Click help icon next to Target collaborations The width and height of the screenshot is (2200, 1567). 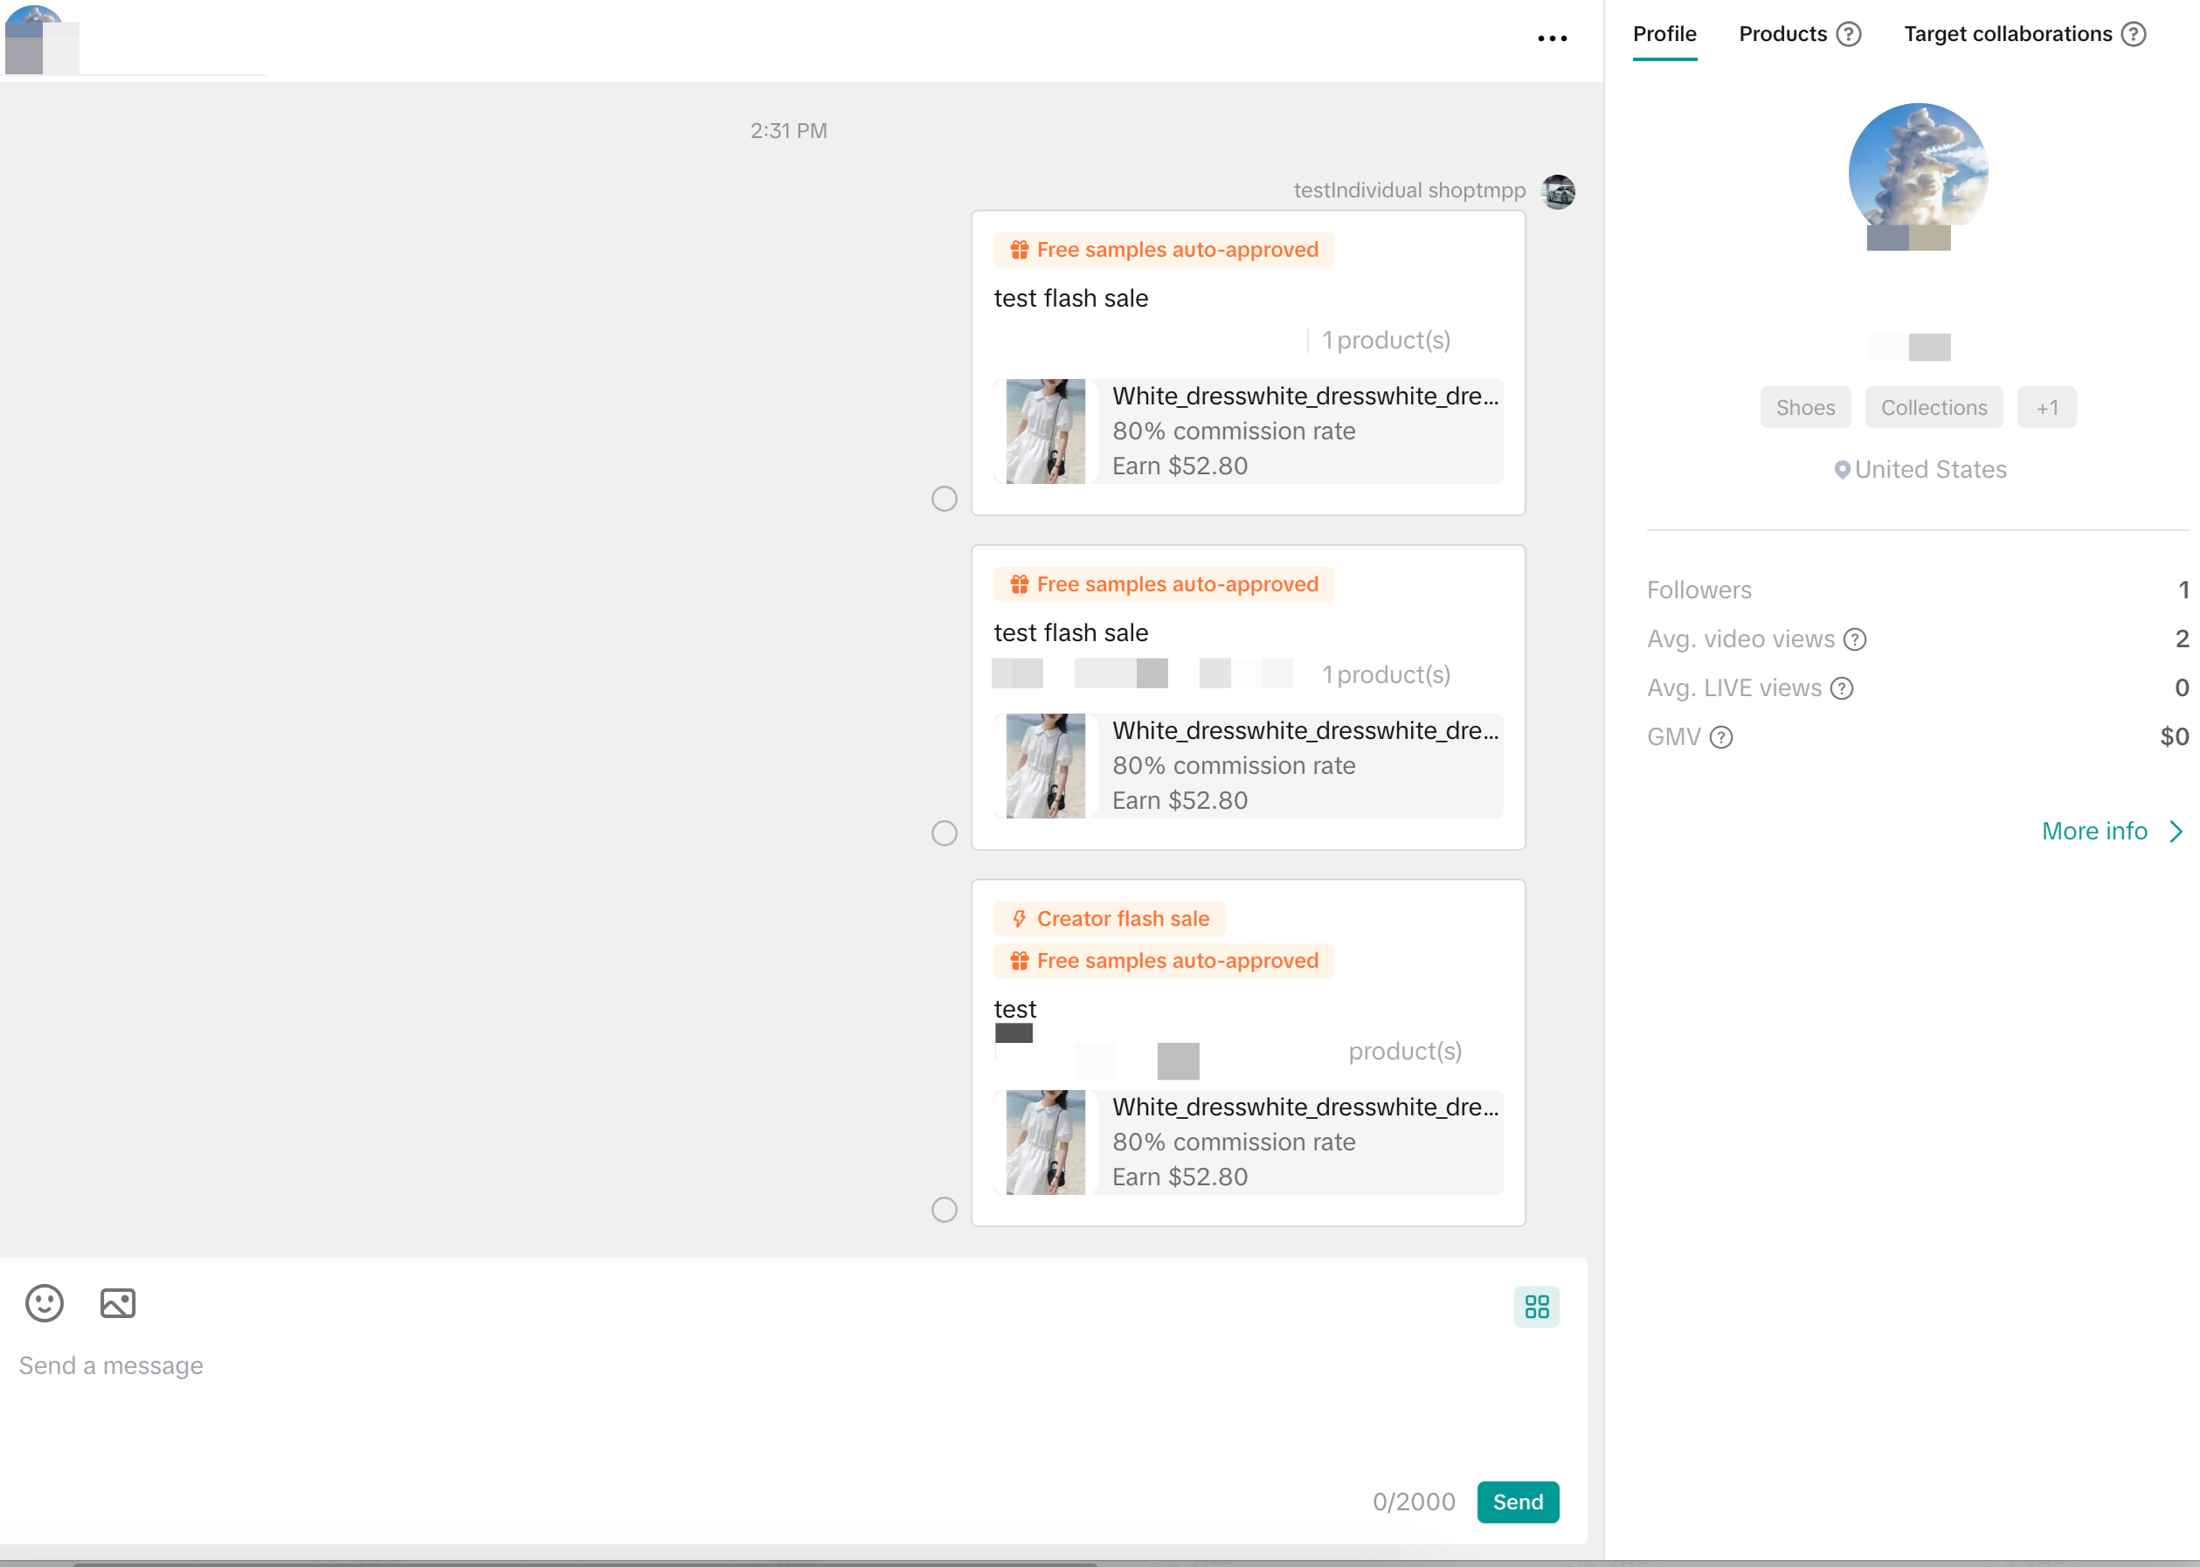[2134, 35]
